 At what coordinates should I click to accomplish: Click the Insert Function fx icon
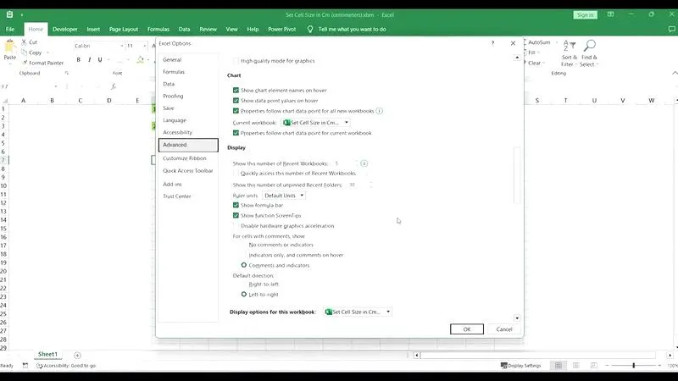coord(114,86)
